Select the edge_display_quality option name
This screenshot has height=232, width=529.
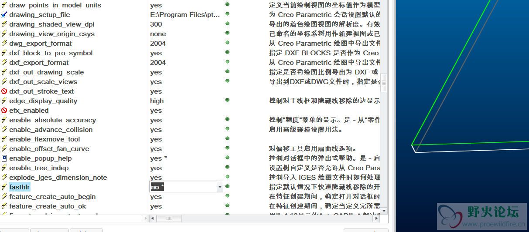click(43, 101)
